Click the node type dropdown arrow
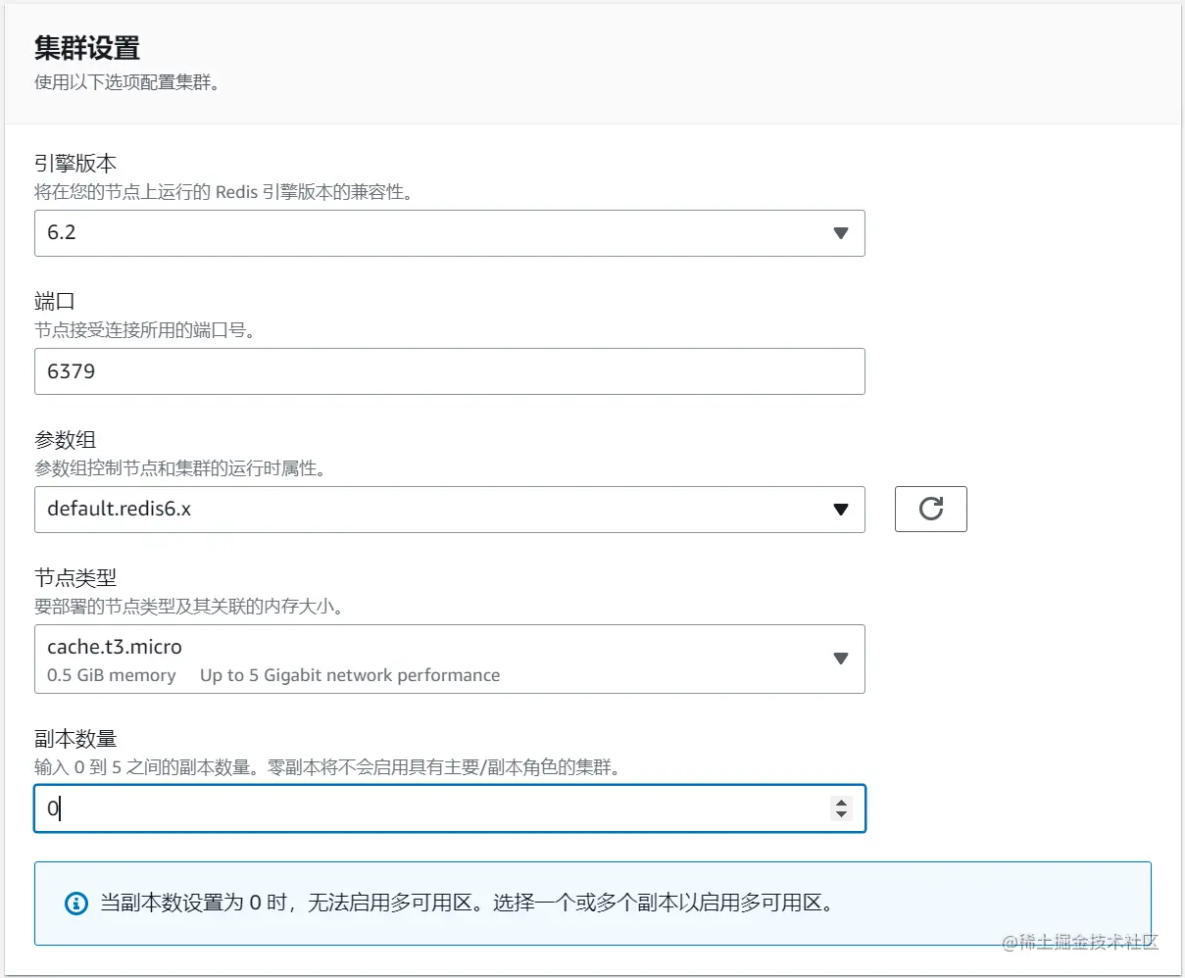1185x978 pixels. pos(840,659)
